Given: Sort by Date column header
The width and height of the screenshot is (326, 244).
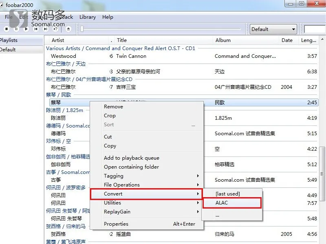Looking at the screenshot, I should [289, 40].
